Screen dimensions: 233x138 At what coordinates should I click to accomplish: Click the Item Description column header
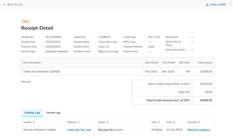click(x=32, y=62)
